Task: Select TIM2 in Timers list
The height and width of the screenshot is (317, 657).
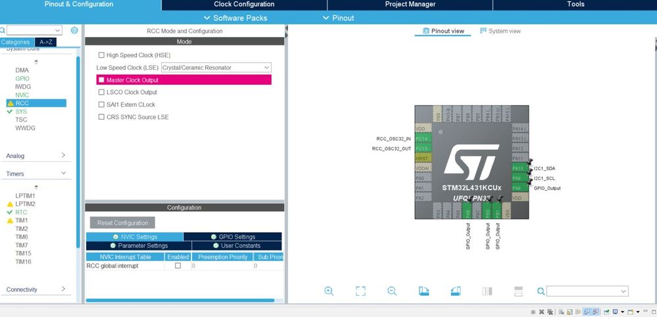Action: [22, 229]
